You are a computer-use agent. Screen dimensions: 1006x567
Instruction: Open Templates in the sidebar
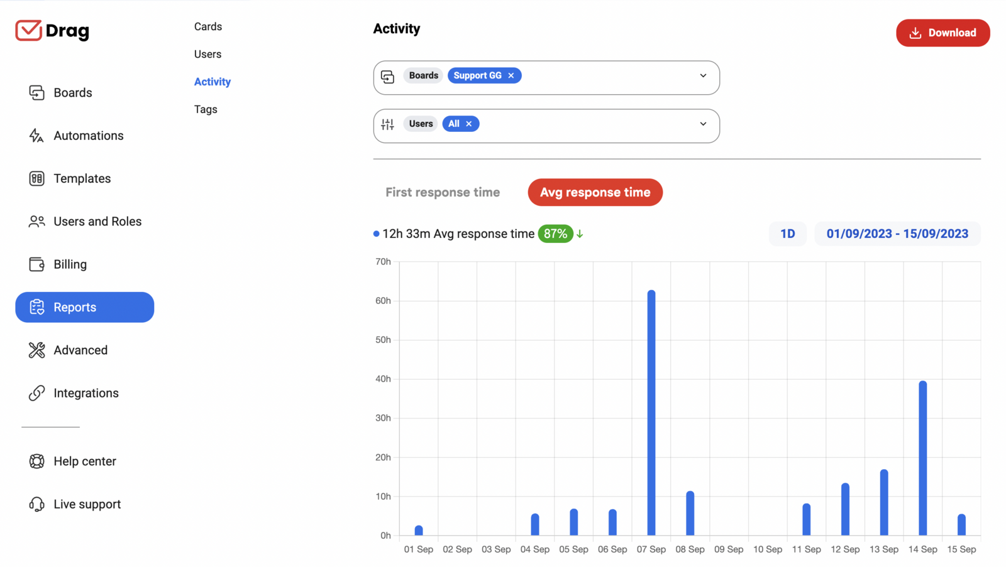(85, 178)
